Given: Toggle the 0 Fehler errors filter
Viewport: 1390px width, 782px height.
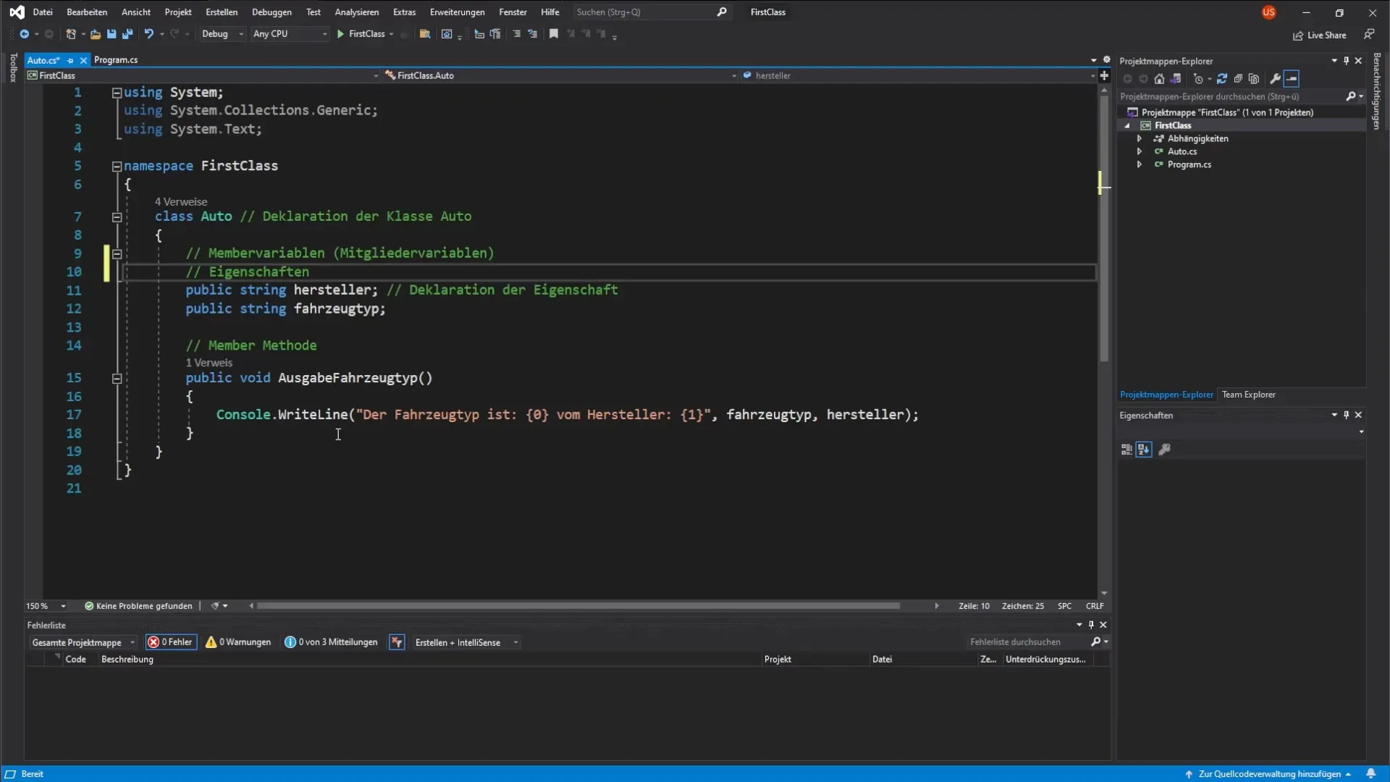Looking at the screenshot, I should pyautogui.click(x=171, y=642).
